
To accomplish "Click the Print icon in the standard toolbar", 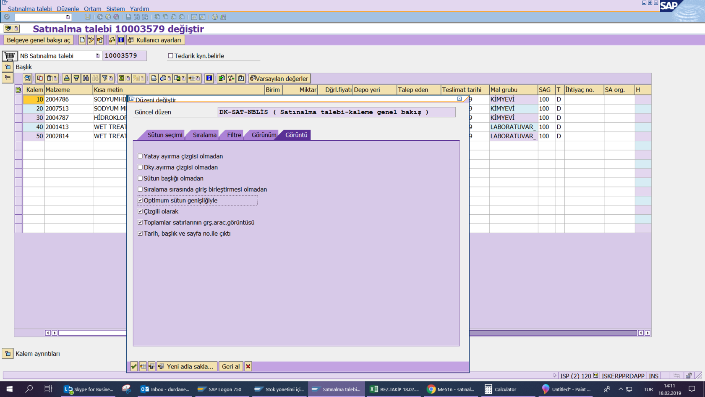I will click(128, 17).
